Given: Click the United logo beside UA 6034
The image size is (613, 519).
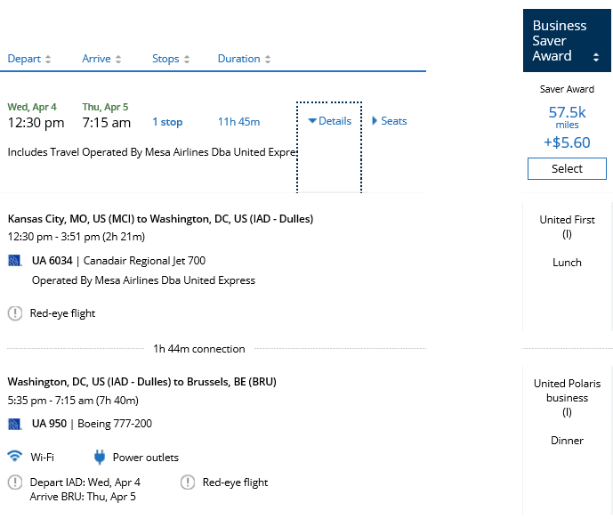Looking at the screenshot, I should [14, 261].
